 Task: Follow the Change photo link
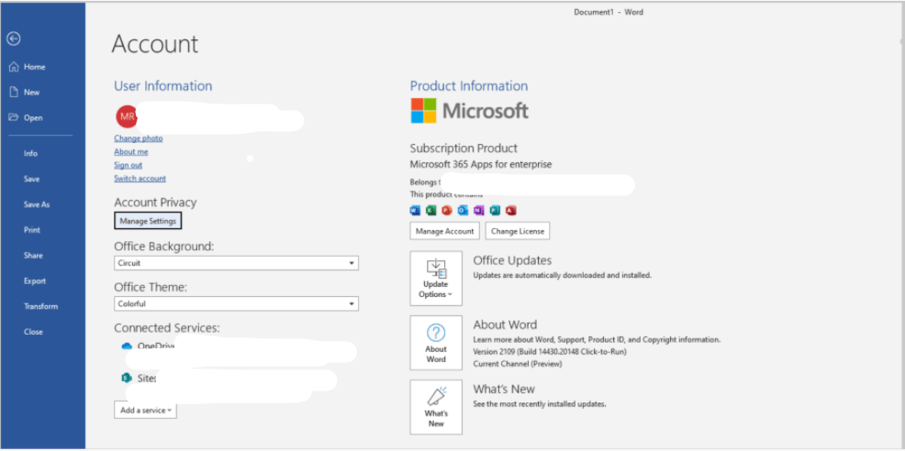139,138
